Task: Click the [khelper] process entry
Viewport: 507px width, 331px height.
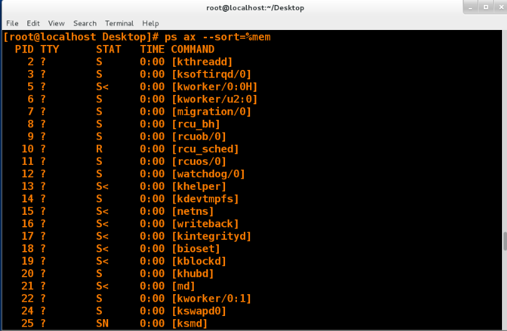Action: coord(199,186)
